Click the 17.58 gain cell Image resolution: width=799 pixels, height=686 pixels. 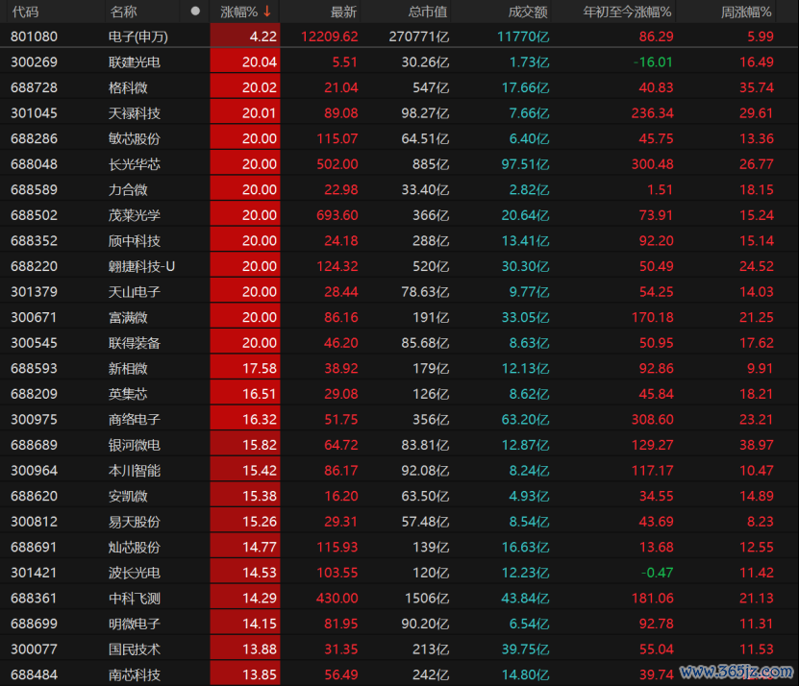[245, 368]
